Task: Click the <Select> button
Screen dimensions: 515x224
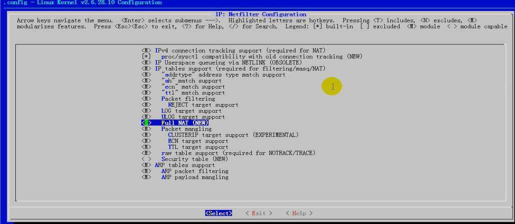Action: pos(219,213)
